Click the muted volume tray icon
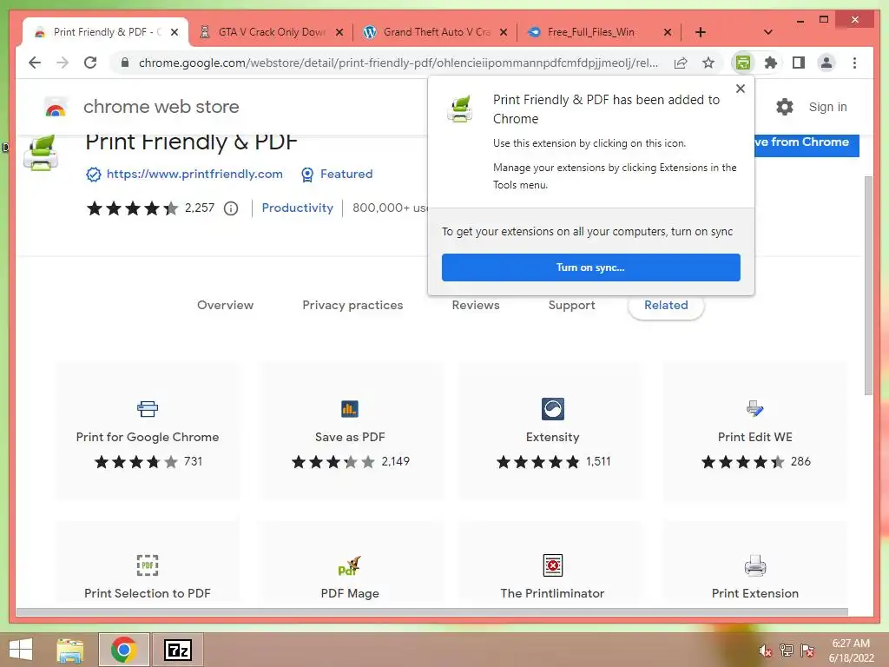The image size is (889, 667). (766, 650)
